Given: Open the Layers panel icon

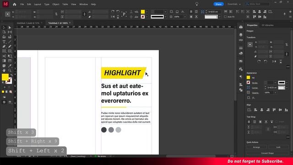Looking at the screenshot, I should coord(241,35).
